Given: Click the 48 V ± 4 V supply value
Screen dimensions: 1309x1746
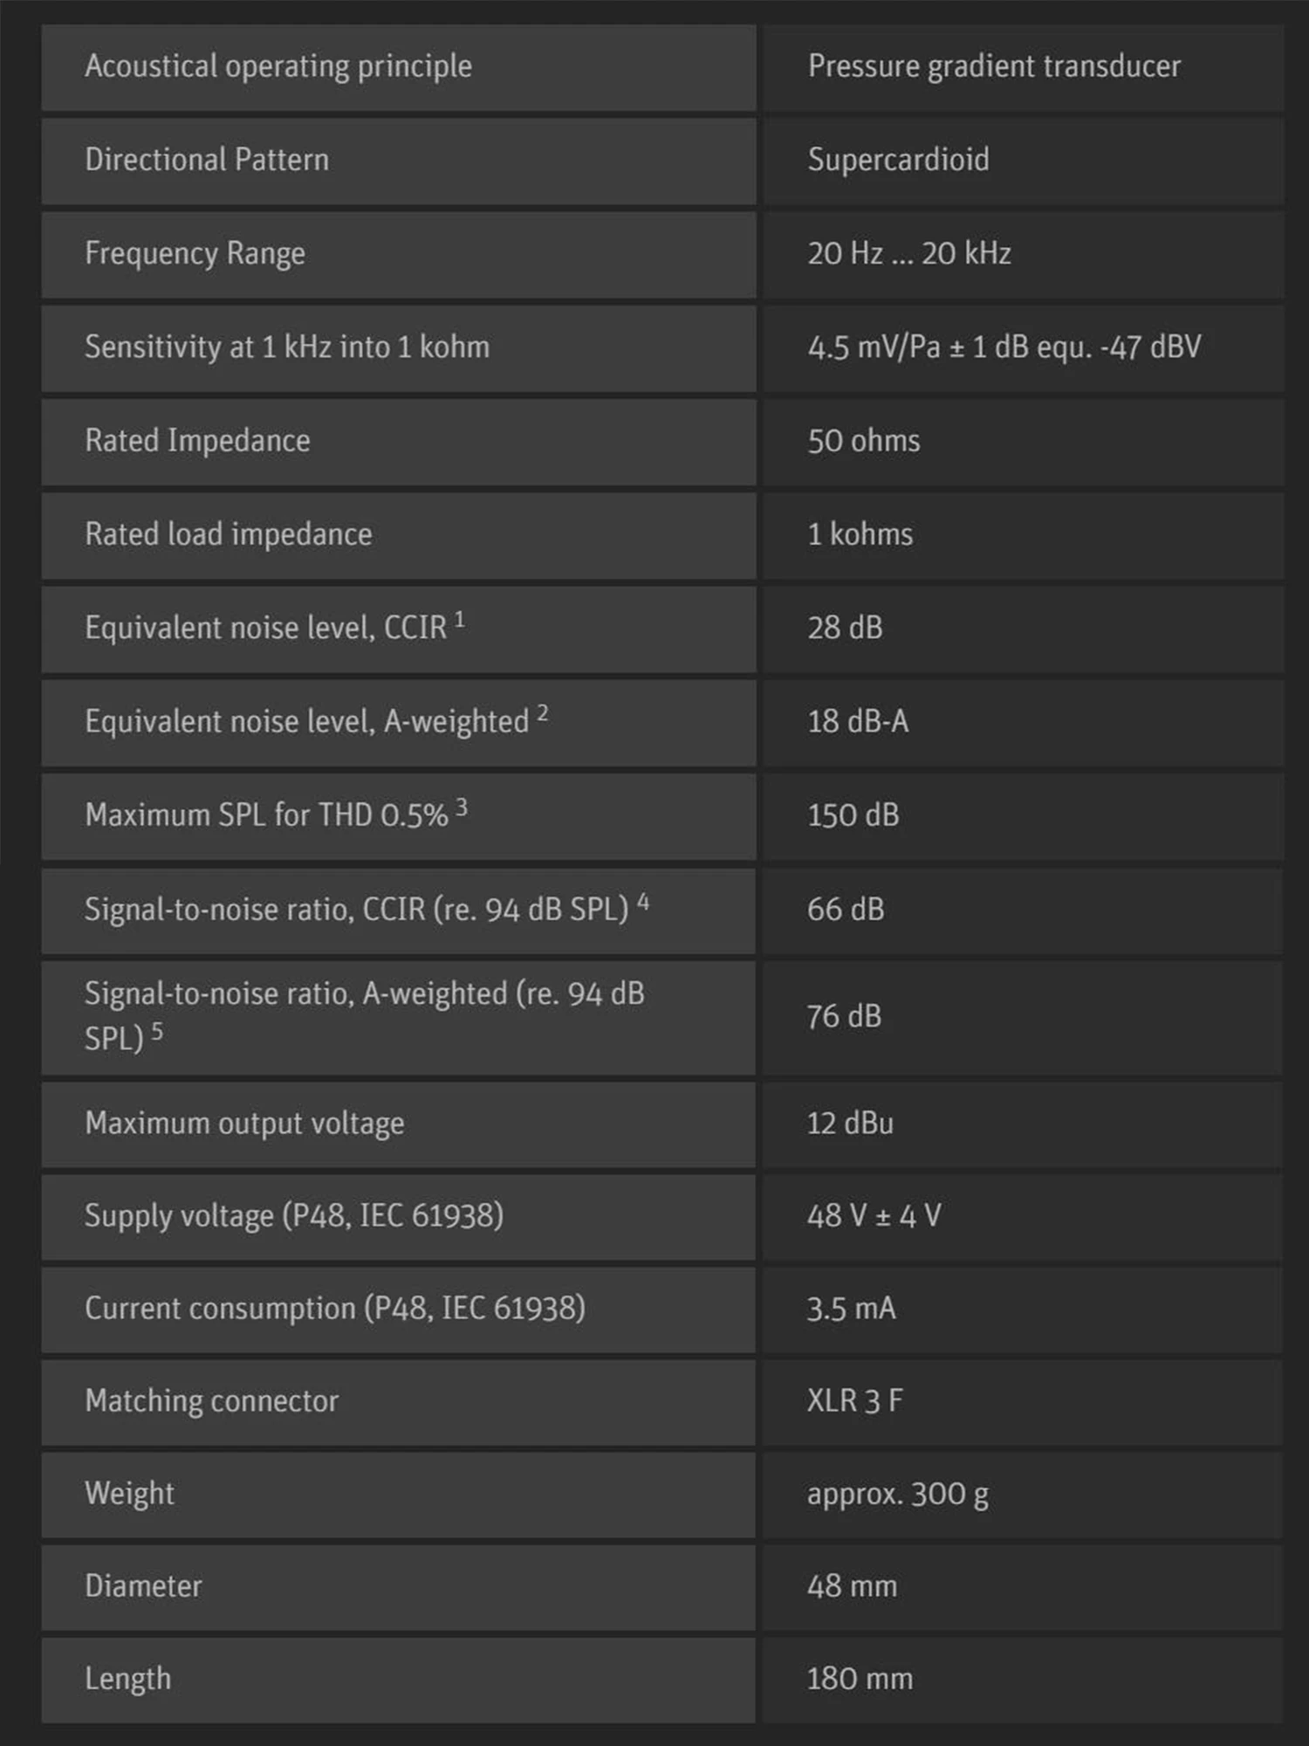Looking at the screenshot, I should tap(874, 1216).
